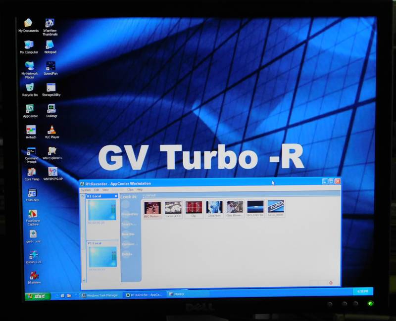Select the GV LOGO clip thumbnail
396x321 pixels.
(x=255, y=209)
